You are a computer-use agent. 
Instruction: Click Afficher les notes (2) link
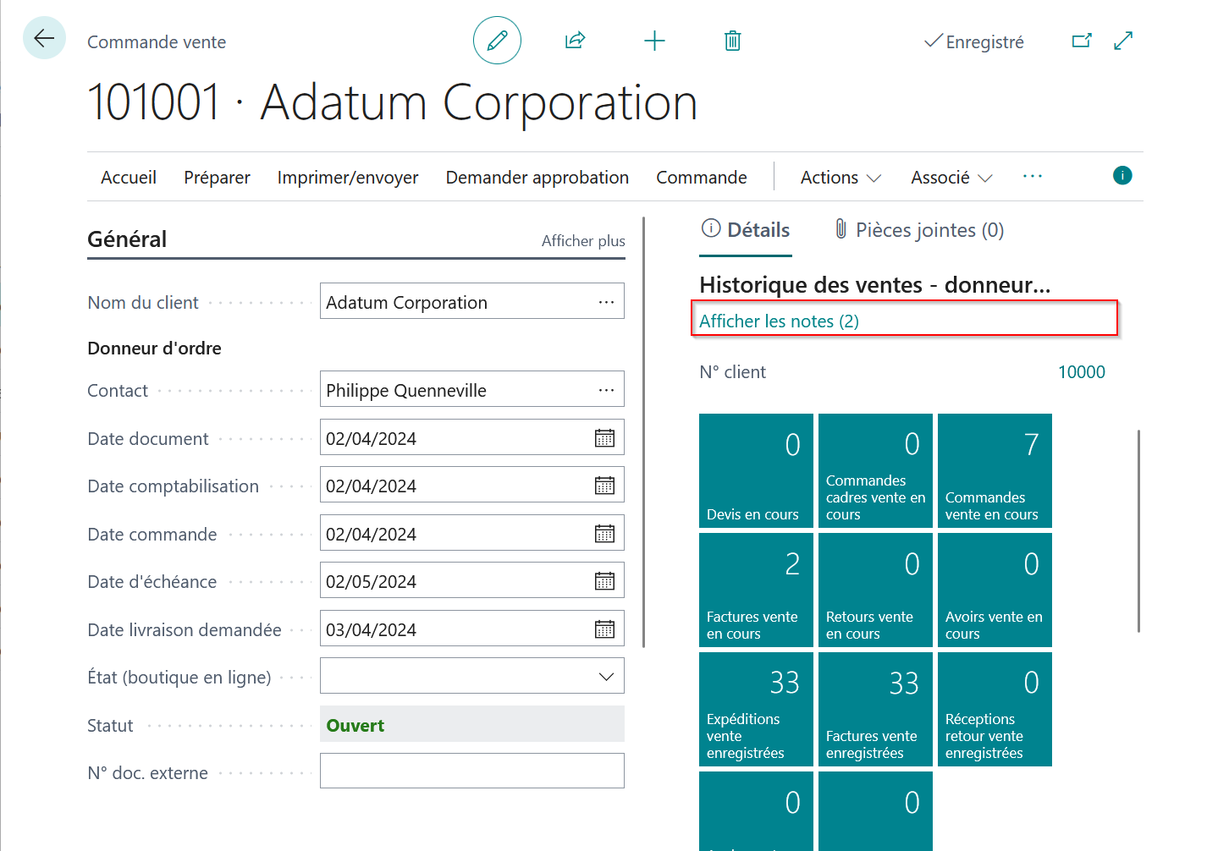[779, 321]
